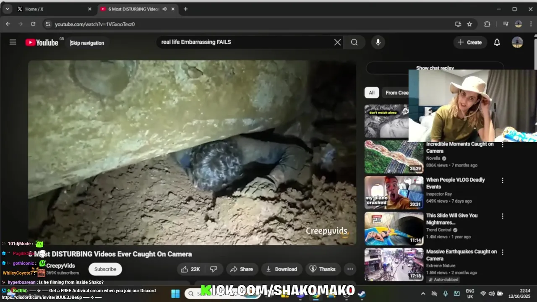Image resolution: width=537 pixels, height=302 pixels.
Task: Click the search magnifier button
Action: click(355, 42)
